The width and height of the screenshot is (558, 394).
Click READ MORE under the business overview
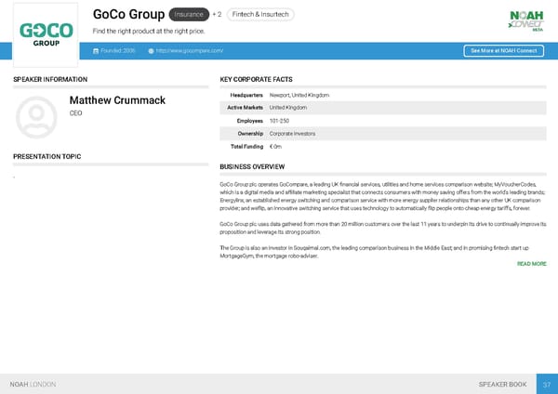(531, 264)
